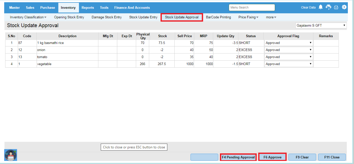Click the F11 Close button

coord(332,157)
